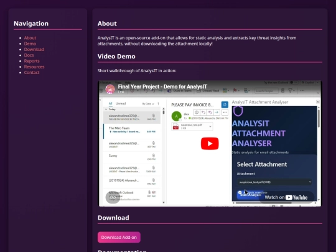This screenshot has width=336, height=252.
Task: Visit the Resources navigation link
Action: click(34, 67)
